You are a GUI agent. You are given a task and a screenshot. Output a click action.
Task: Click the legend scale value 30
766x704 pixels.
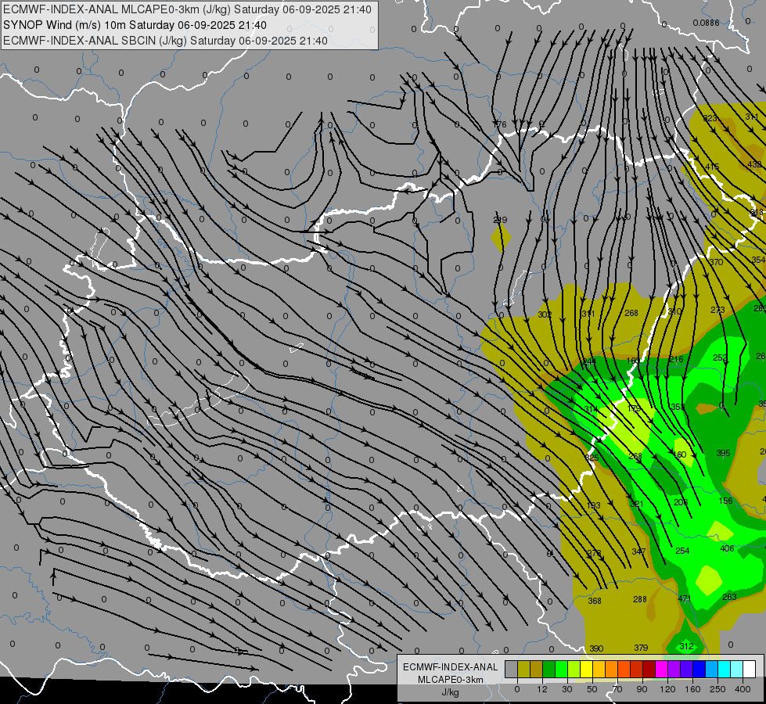(567, 689)
